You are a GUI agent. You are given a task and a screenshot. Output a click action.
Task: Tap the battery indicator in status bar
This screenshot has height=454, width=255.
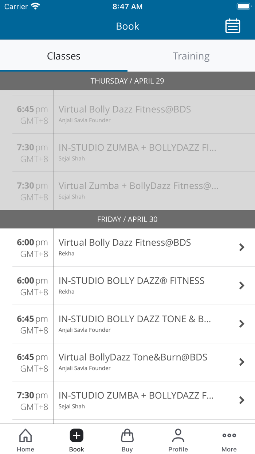[243, 5]
